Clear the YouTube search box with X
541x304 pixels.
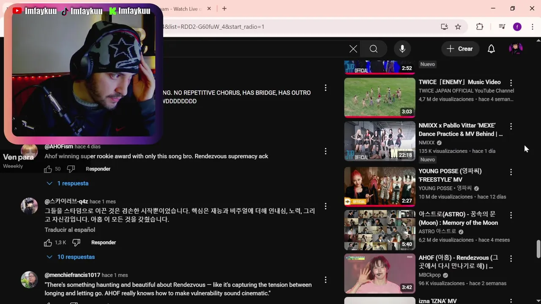(353, 49)
